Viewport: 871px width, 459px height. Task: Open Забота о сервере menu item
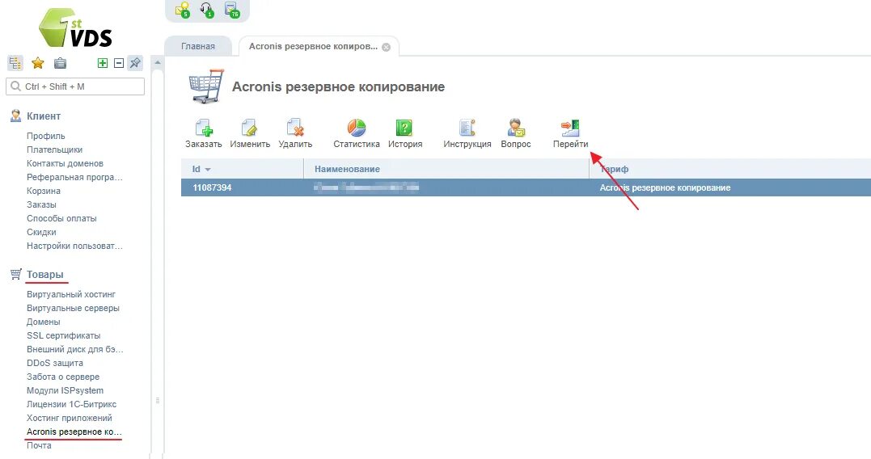click(63, 377)
